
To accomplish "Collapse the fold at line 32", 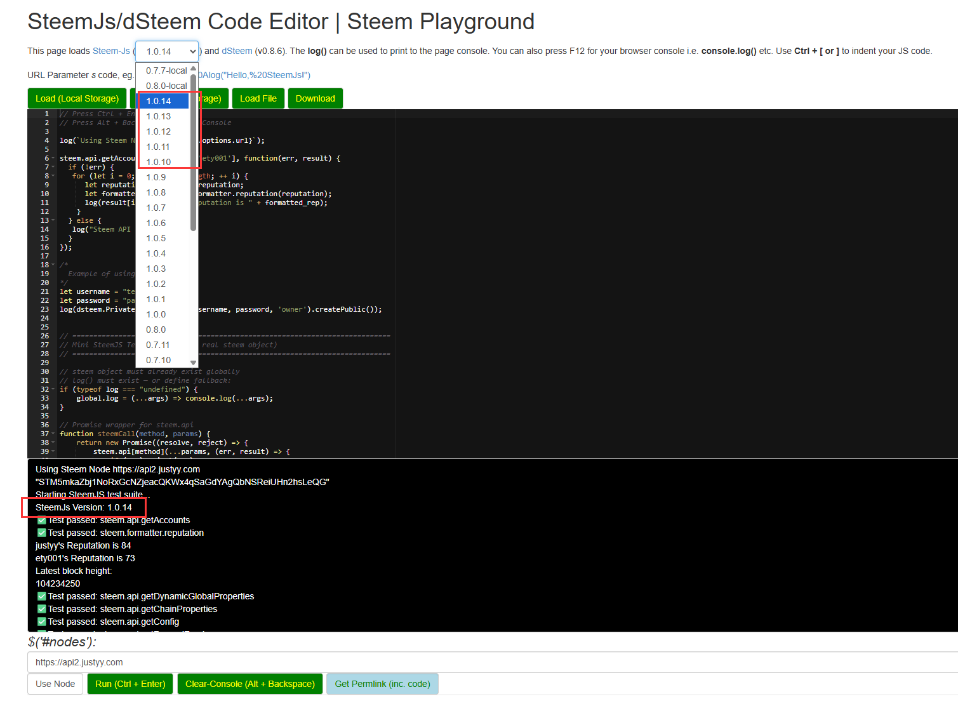I will (x=53, y=389).
